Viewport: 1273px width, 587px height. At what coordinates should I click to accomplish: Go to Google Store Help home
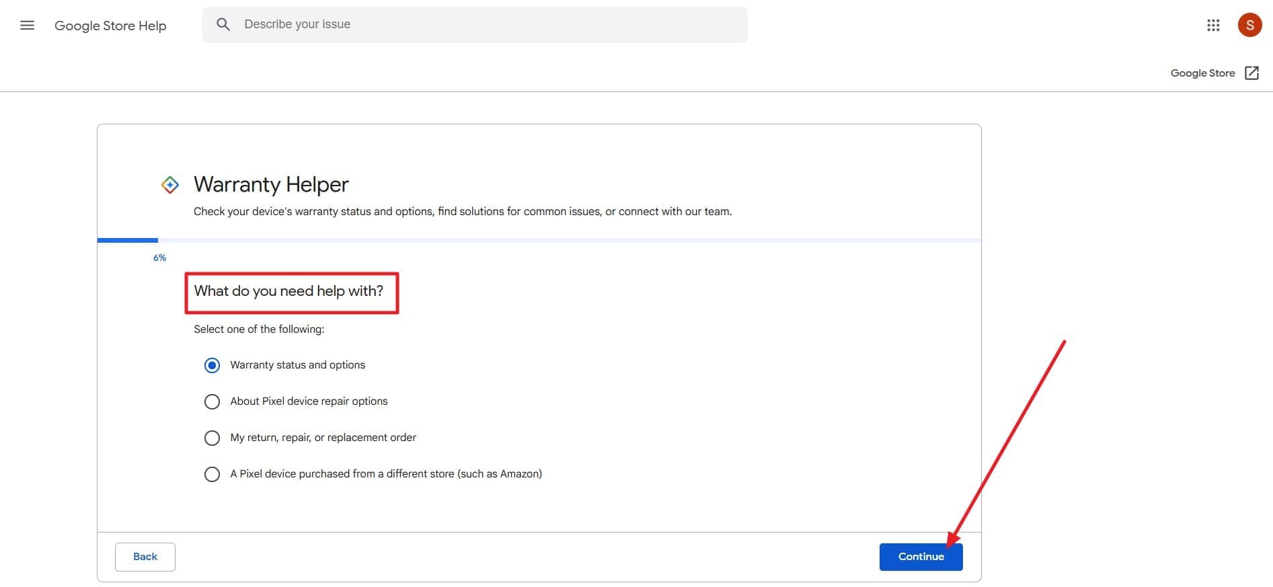point(110,26)
